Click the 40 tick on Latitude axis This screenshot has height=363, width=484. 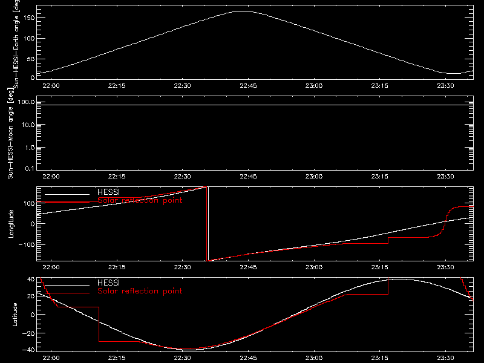[x=31, y=280]
